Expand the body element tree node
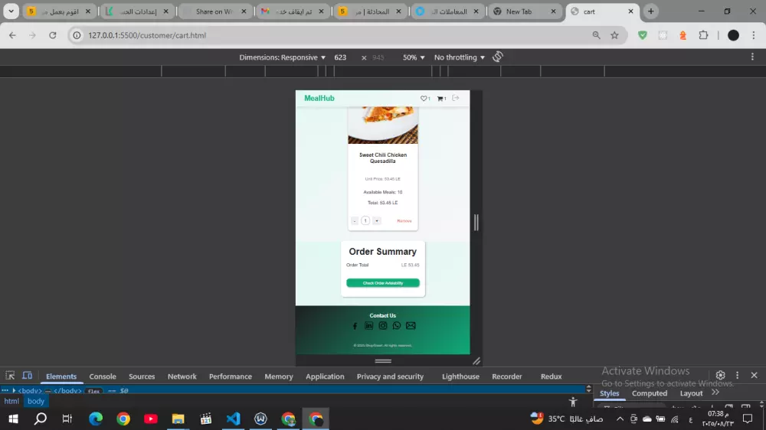The image size is (766, 430). pyautogui.click(x=14, y=390)
